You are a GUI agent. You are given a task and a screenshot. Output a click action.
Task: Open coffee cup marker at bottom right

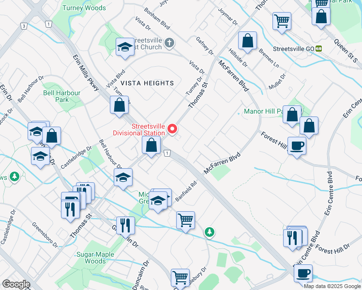(x=303, y=275)
